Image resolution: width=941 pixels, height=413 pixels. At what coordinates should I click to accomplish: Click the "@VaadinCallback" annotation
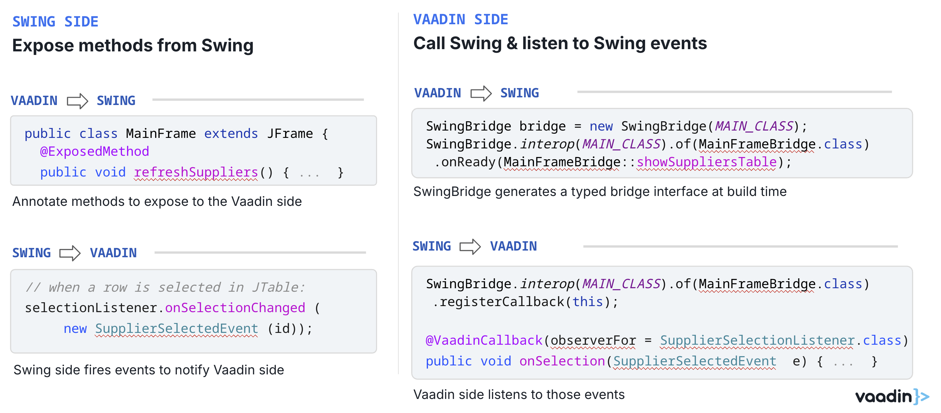coord(484,340)
